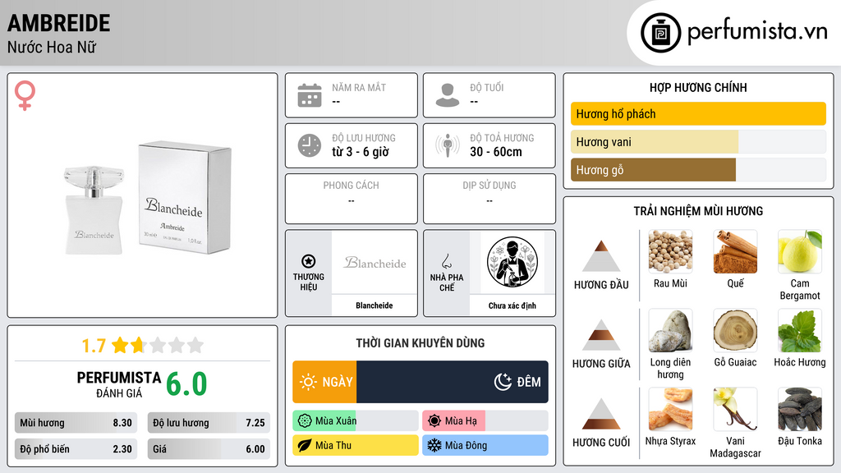841x473 pixels.
Task: Click the person icon beside Độ Tuổi
Action: click(448, 95)
